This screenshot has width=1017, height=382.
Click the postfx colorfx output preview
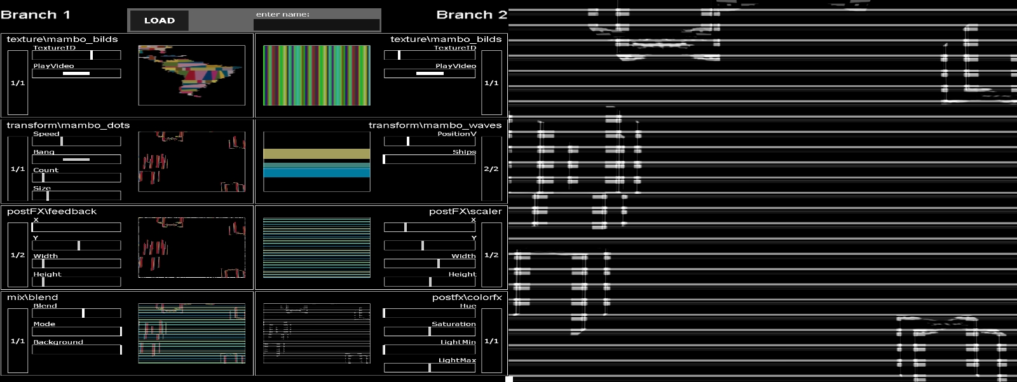point(317,333)
